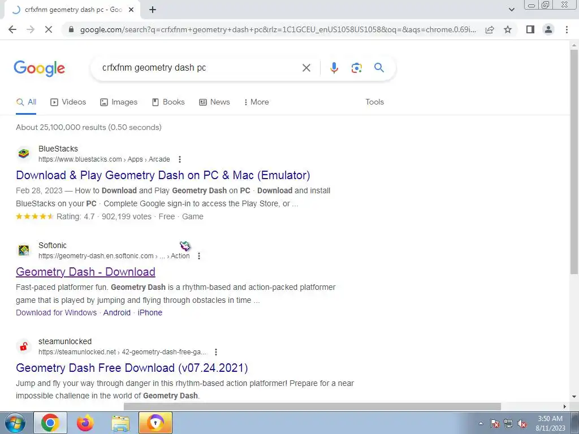Bookmark this page with the star icon
The image size is (579, 434).
coord(508,29)
